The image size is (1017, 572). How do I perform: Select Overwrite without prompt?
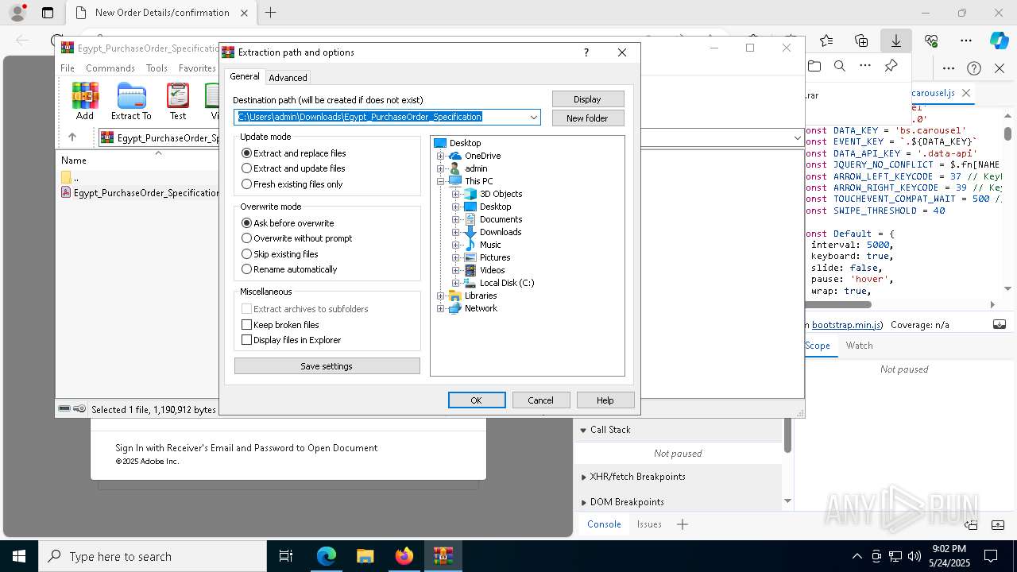pos(297,238)
